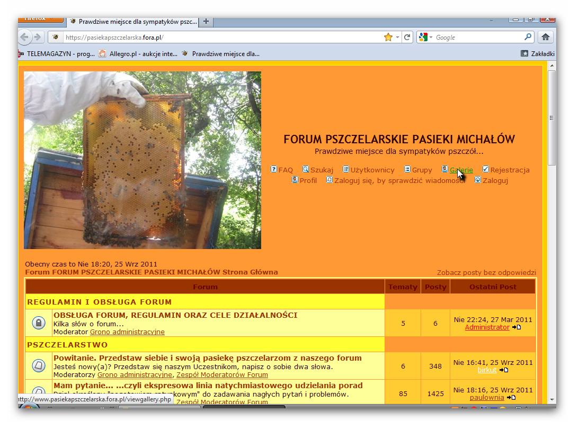
Task: Open the Firefox menu button
Action: (41, 19)
